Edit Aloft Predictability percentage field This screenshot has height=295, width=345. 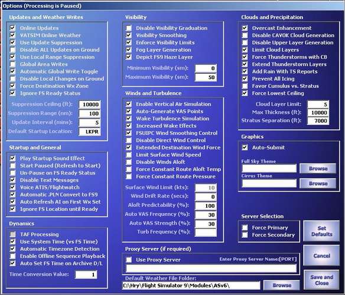206,206
